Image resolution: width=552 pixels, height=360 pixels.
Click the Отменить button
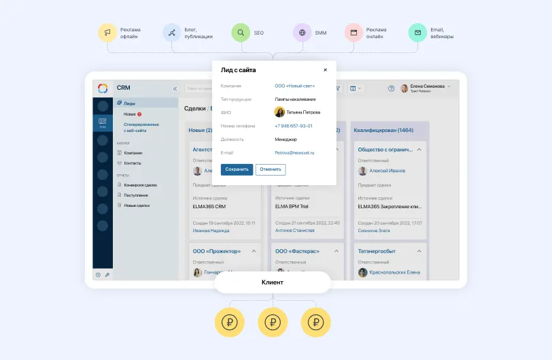(x=271, y=169)
